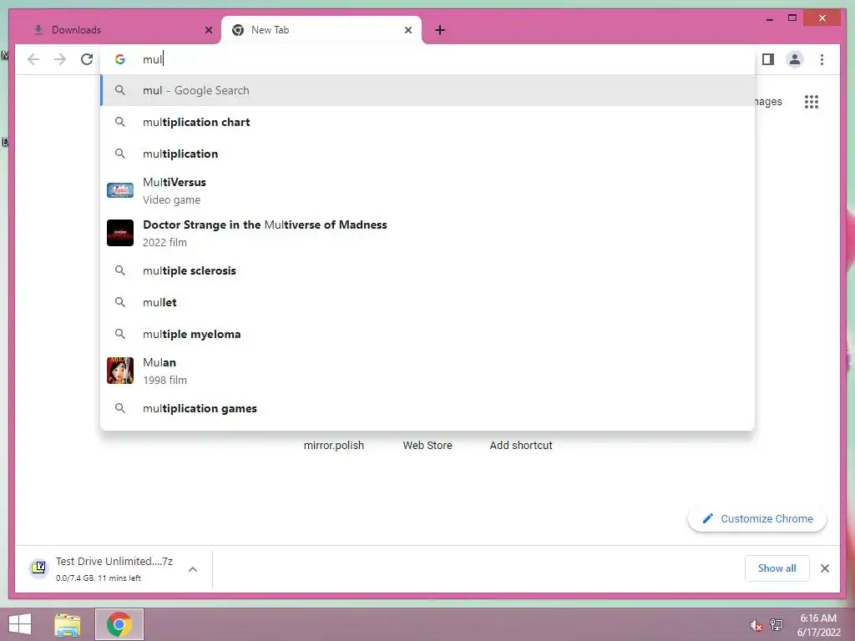Click the muted volume tray icon
The height and width of the screenshot is (641, 855).
coord(756,626)
